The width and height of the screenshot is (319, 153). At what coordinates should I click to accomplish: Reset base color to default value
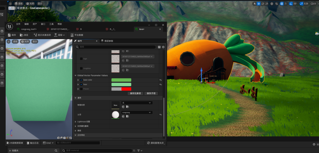[160, 80]
